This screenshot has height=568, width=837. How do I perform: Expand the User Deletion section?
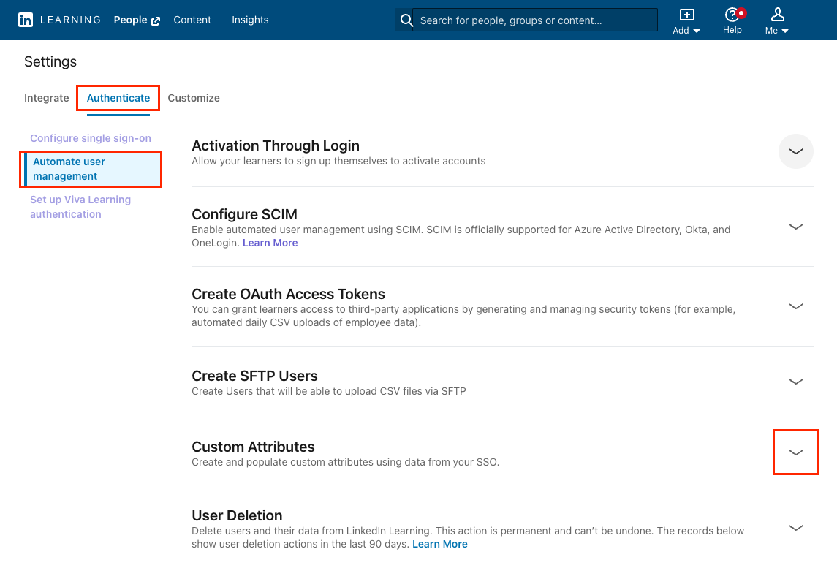point(795,527)
